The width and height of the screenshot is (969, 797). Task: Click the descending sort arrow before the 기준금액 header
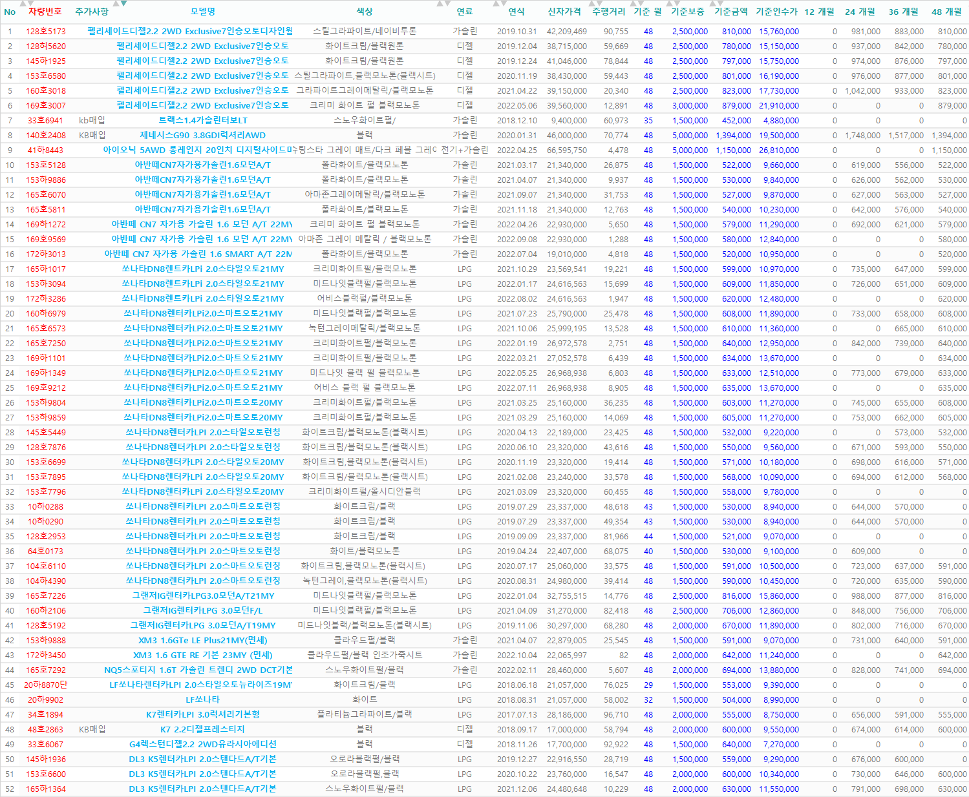pos(720,4)
